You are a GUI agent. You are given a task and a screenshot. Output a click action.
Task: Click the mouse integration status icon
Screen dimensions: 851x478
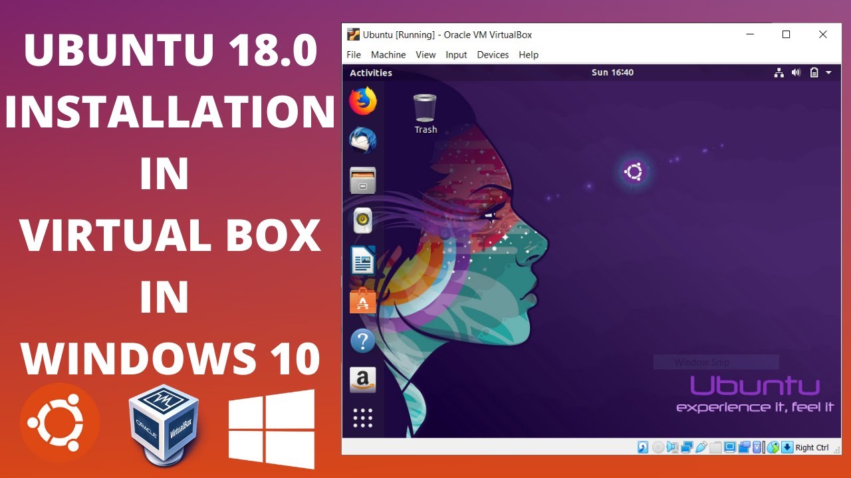click(773, 447)
